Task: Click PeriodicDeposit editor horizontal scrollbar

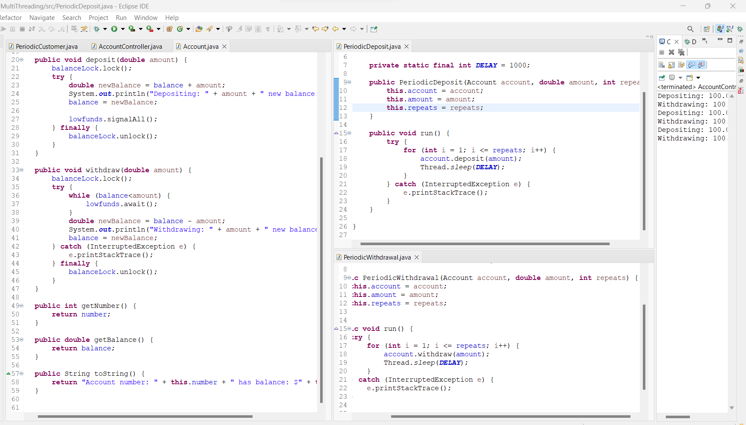Action: point(484,244)
